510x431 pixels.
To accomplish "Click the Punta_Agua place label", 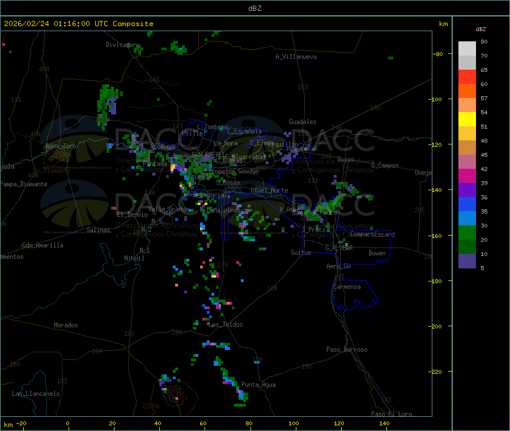I will coord(258,385).
